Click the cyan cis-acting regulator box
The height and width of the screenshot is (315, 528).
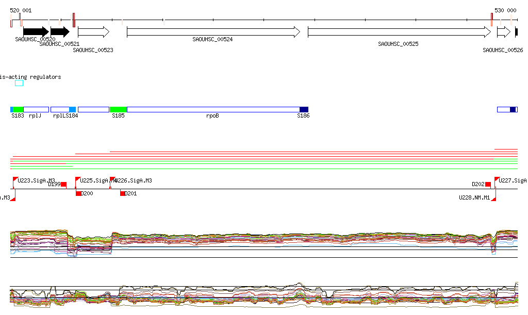19,83
